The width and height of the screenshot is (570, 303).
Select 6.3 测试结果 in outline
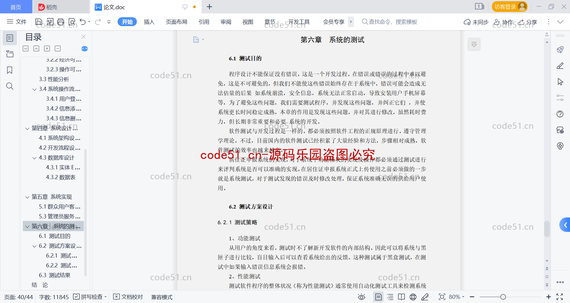pyautogui.click(x=55, y=275)
